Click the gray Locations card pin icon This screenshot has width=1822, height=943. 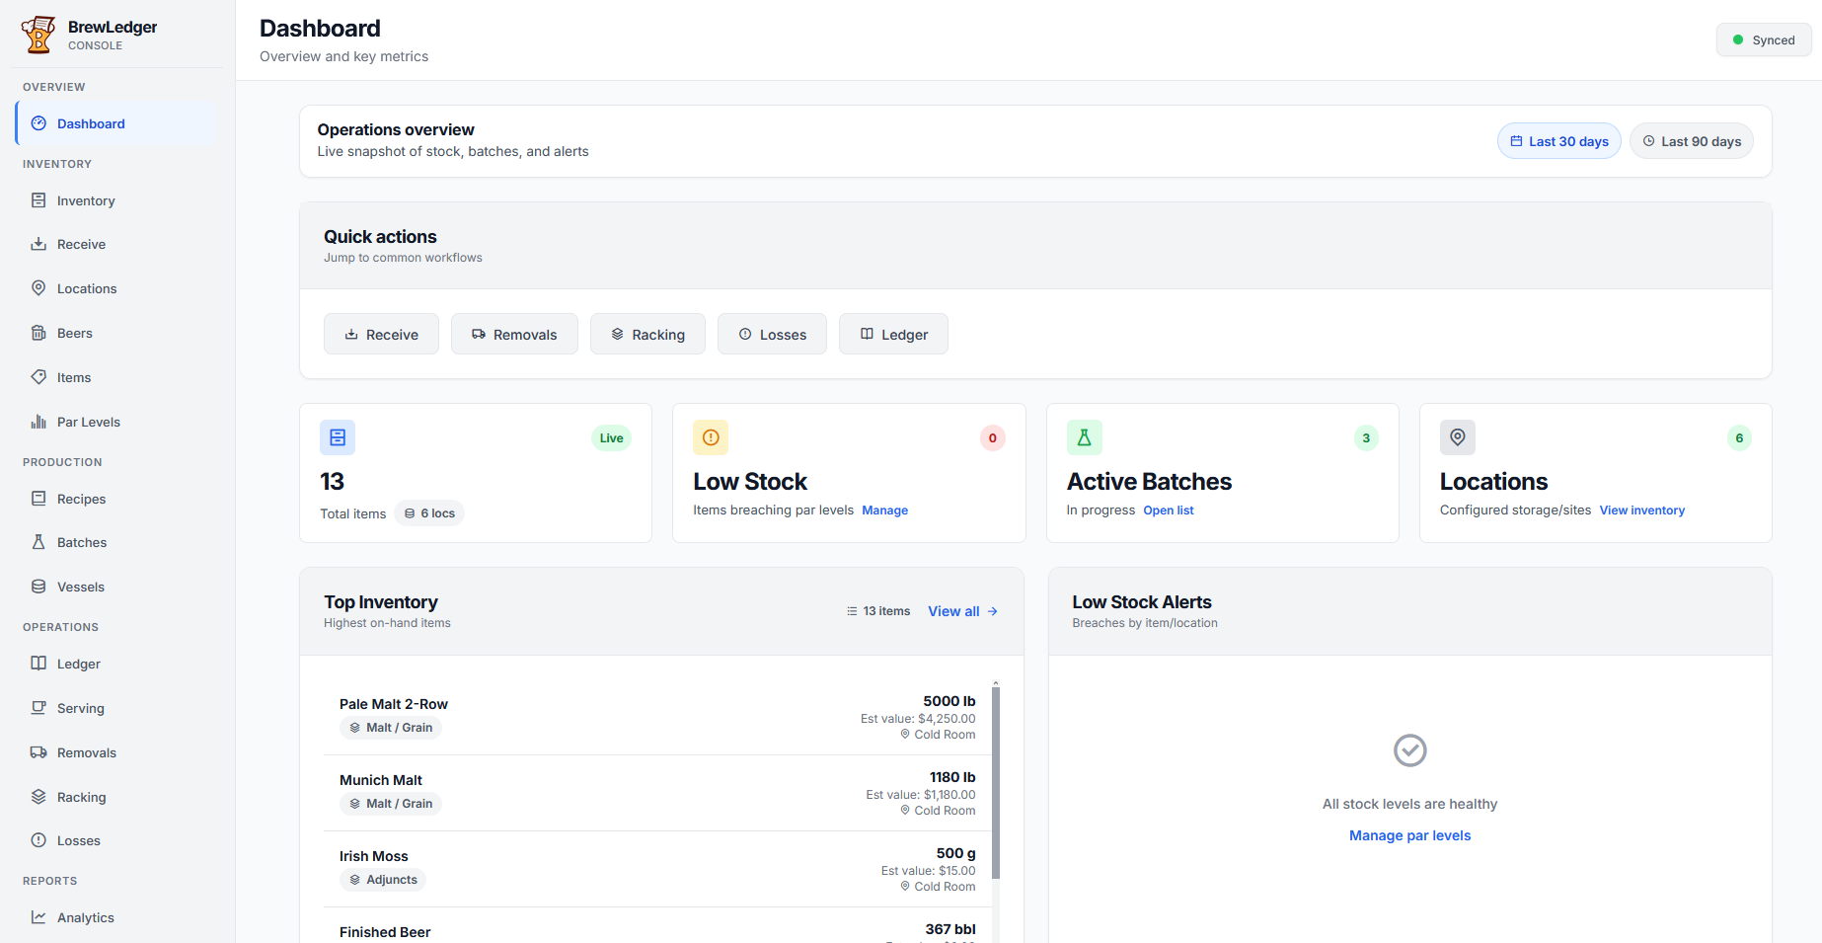(x=1458, y=437)
